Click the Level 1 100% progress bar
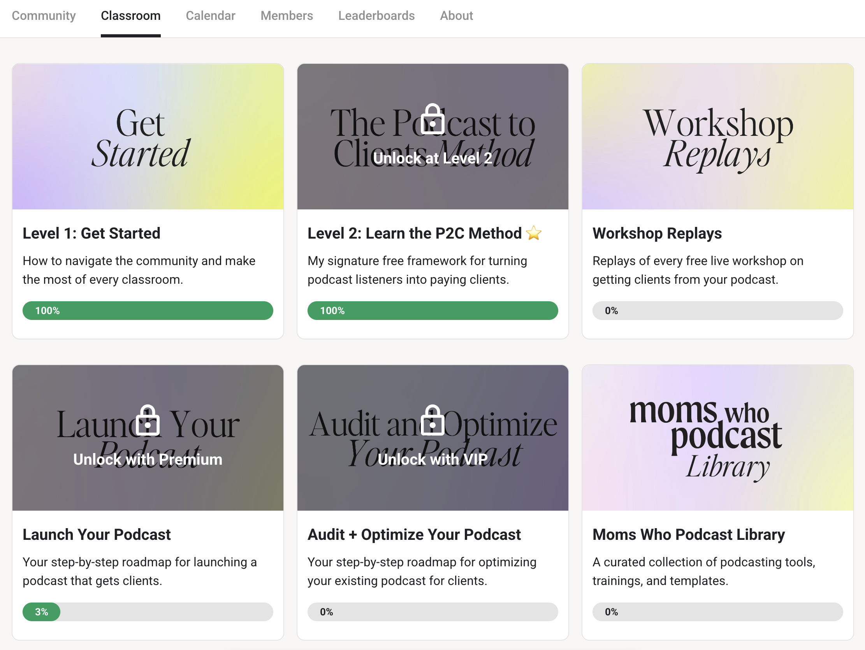Screen dimensions: 865x650 pos(148,311)
